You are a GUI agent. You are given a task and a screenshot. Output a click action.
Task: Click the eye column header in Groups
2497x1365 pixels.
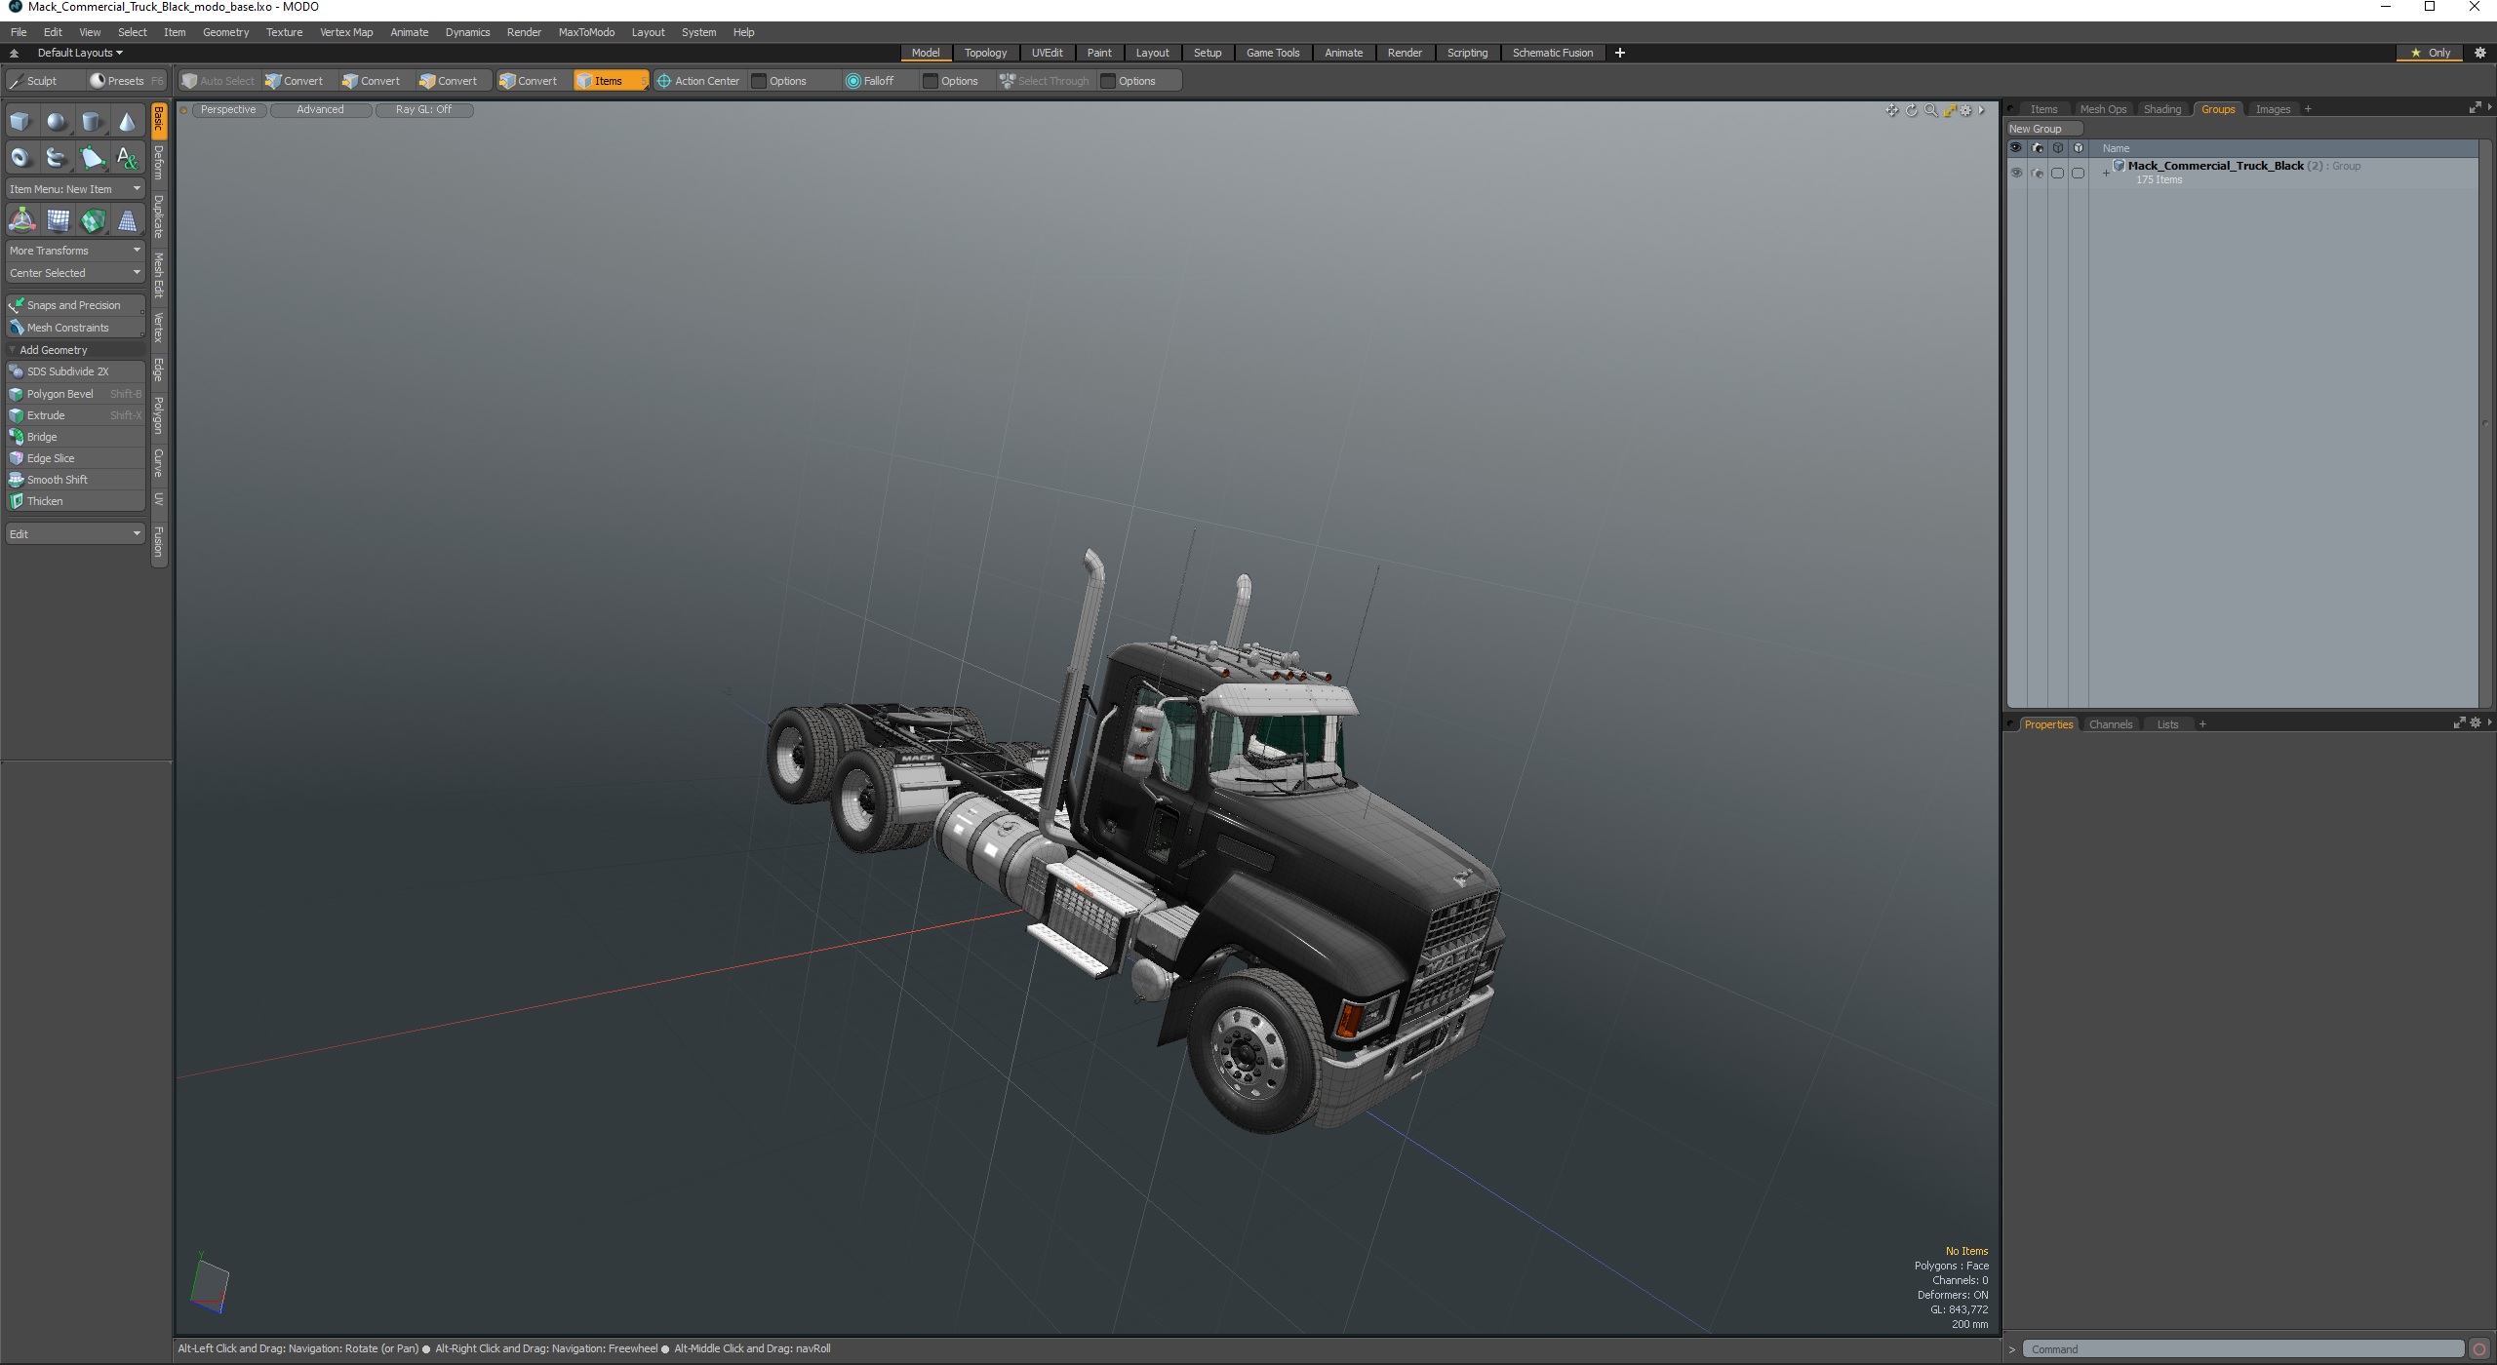pos(2016,148)
